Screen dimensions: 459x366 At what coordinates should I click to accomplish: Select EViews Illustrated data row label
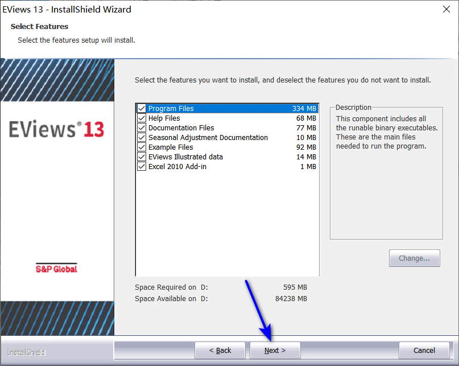185,157
